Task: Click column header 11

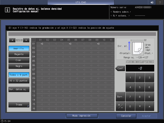Action: click(x=111, y=40)
